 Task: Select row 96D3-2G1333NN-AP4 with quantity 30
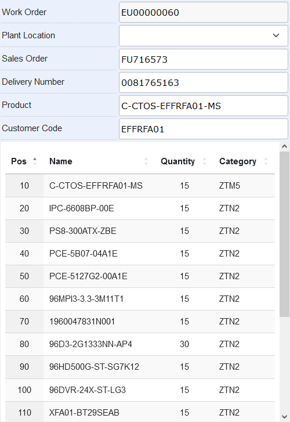coord(140,344)
